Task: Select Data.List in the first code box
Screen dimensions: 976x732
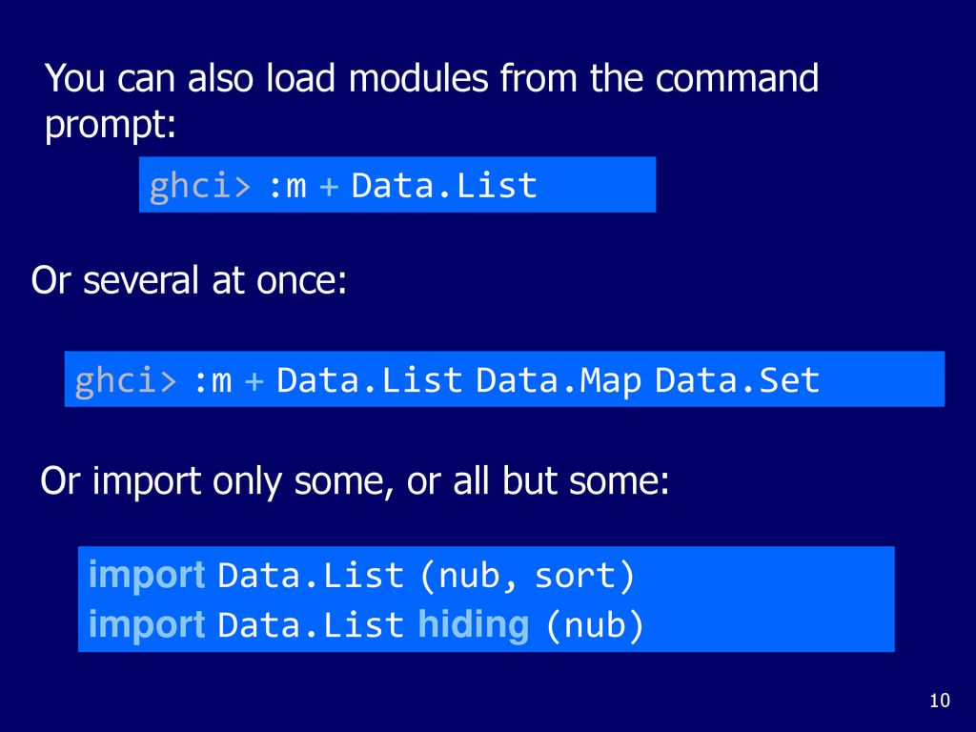Action: coord(444,186)
